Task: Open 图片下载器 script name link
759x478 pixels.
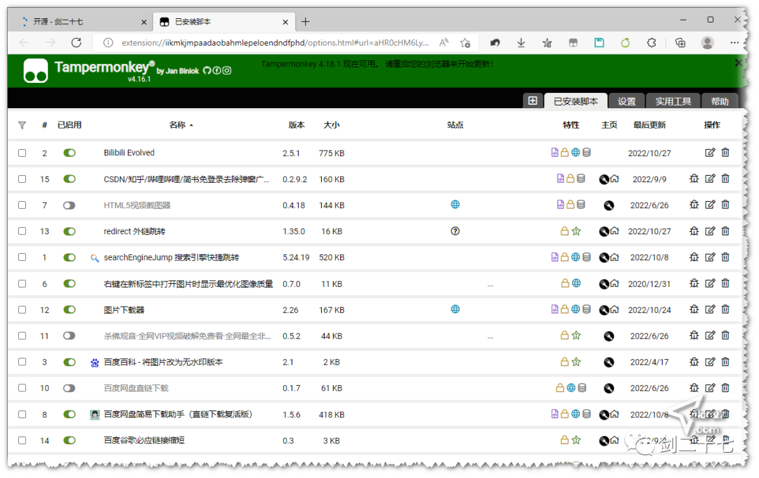Action: coord(124,309)
